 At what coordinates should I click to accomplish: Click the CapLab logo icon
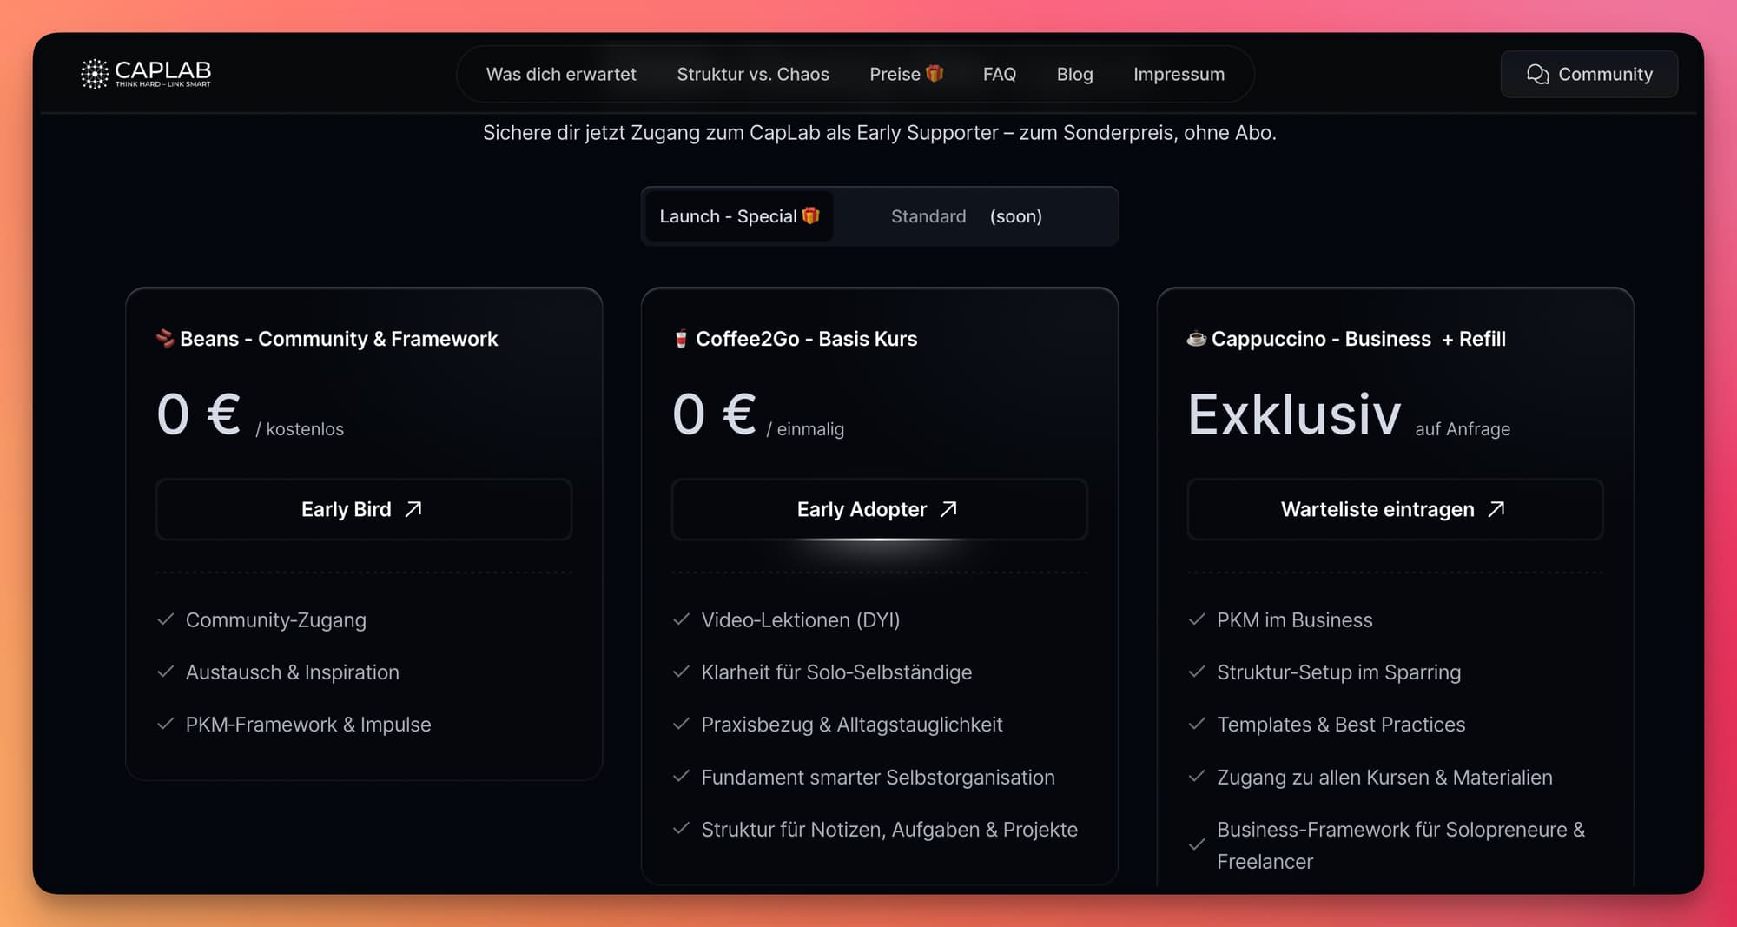point(95,74)
